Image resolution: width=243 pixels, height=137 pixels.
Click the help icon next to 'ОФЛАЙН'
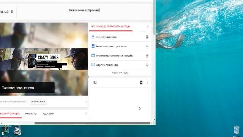12,12
